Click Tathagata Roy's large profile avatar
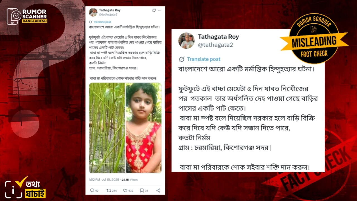 coord(186,41)
